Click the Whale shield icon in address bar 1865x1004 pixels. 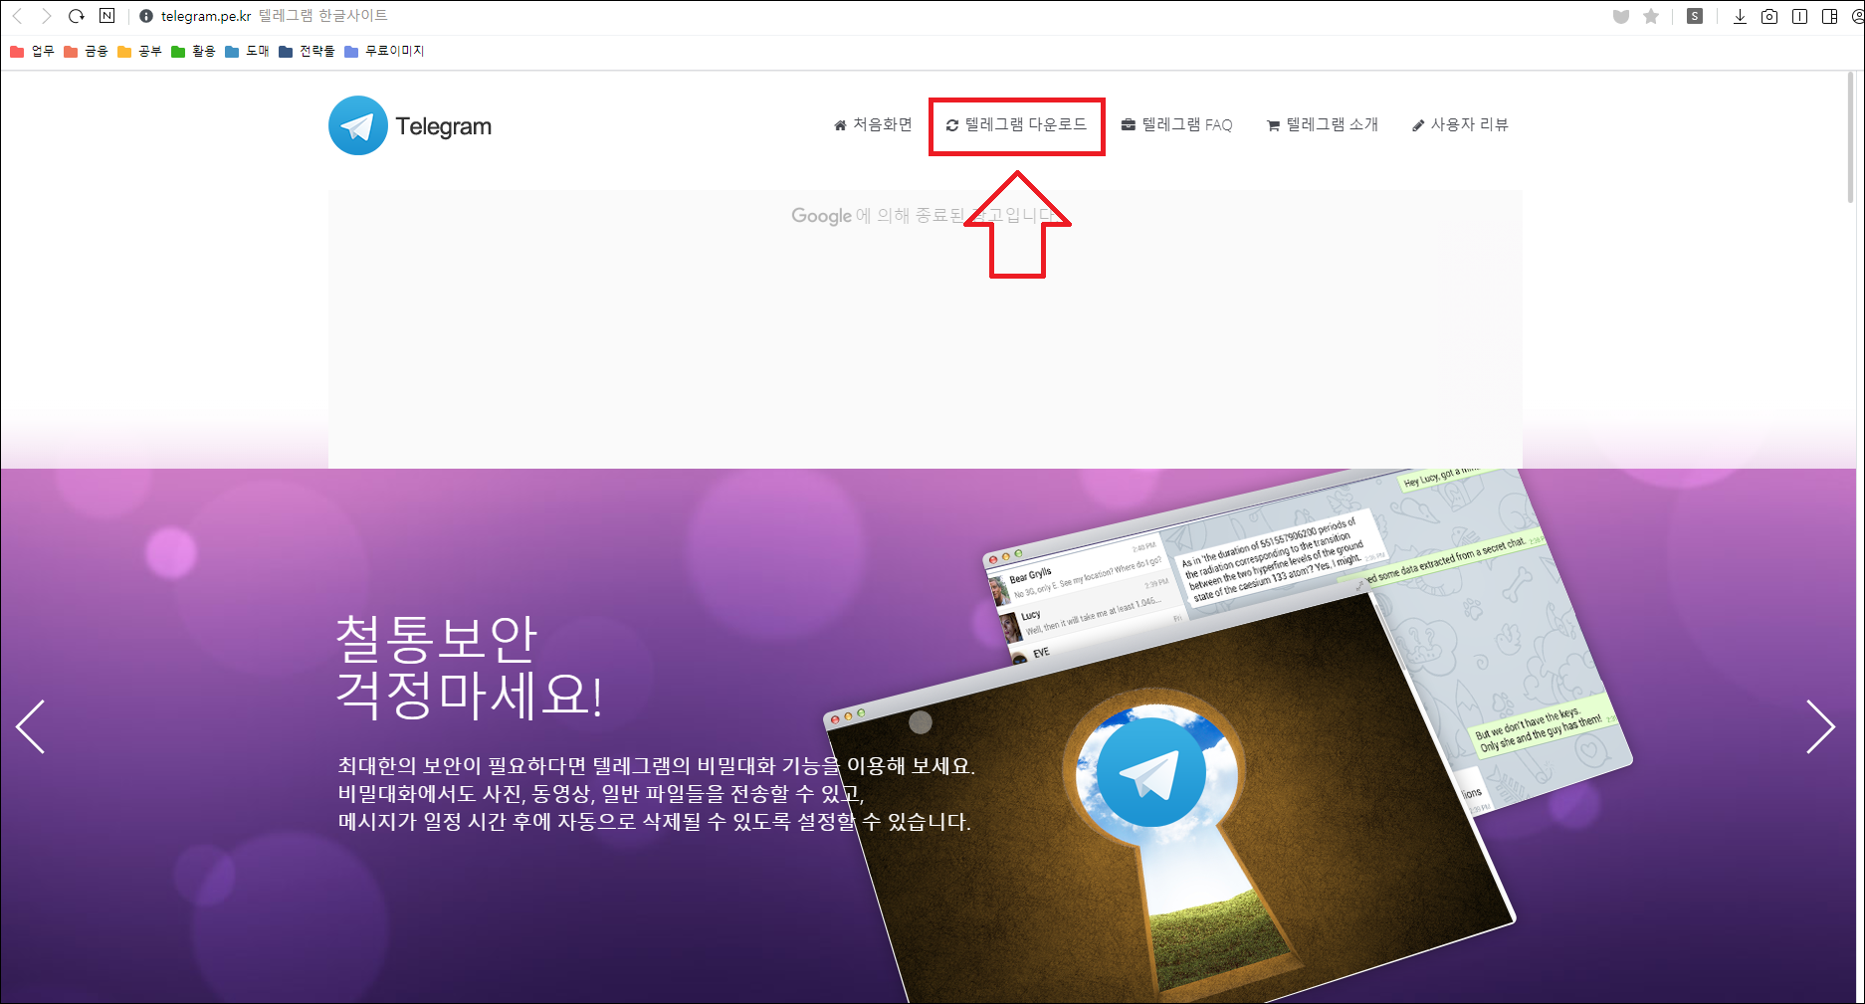(1621, 16)
